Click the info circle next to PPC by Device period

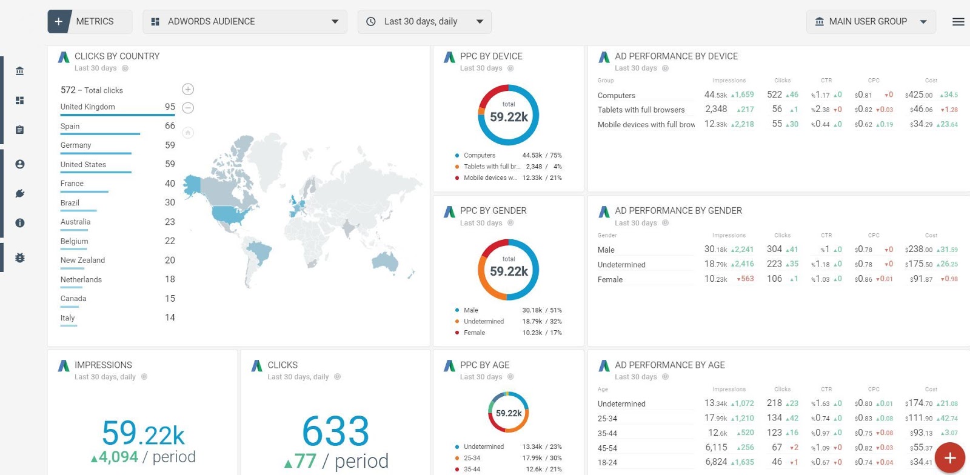[510, 68]
